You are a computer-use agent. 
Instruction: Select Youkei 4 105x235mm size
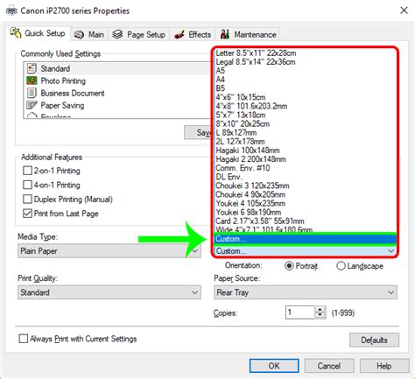tap(250, 203)
